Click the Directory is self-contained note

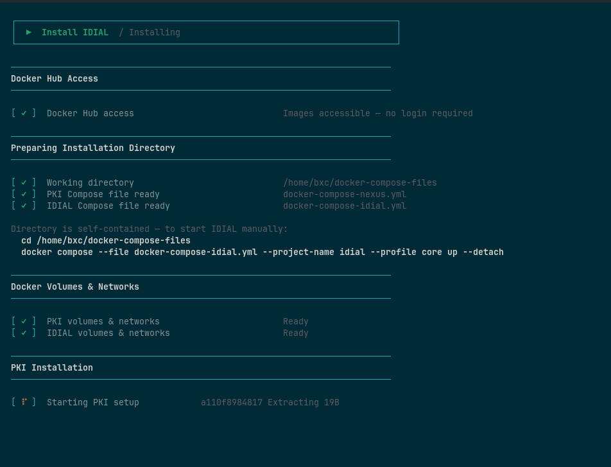(x=150, y=229)
